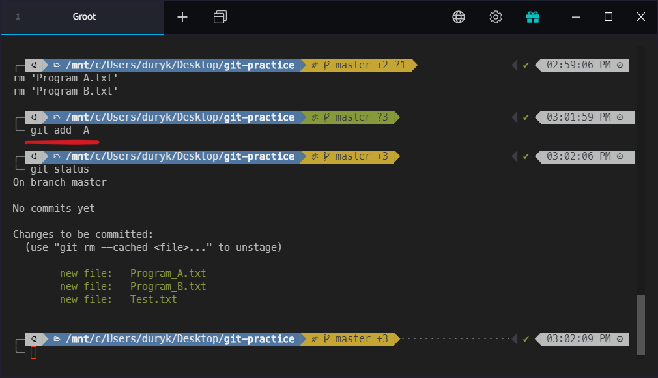This screenshot has width=658, height=378.
Task: Click 'Changes to be committed:' text
Action: point(83,235)
